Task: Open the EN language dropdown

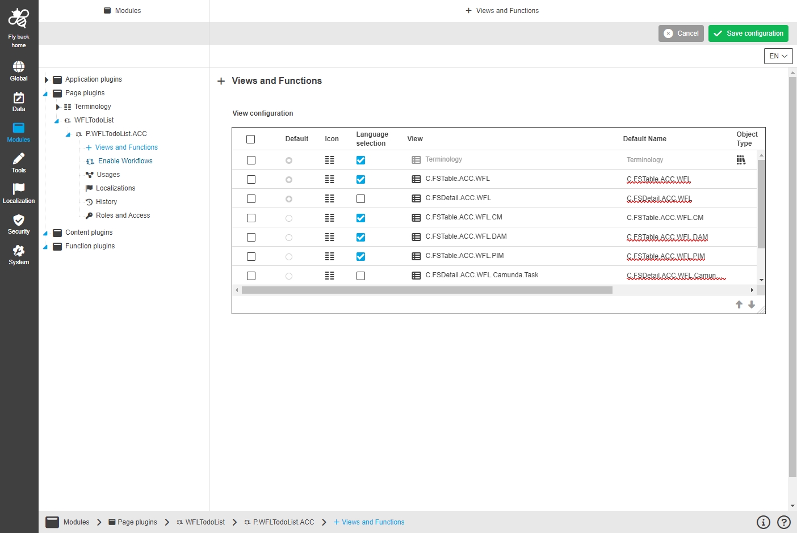Action: [x=778, y=56]
